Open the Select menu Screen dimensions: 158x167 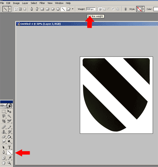pos(34,3)
